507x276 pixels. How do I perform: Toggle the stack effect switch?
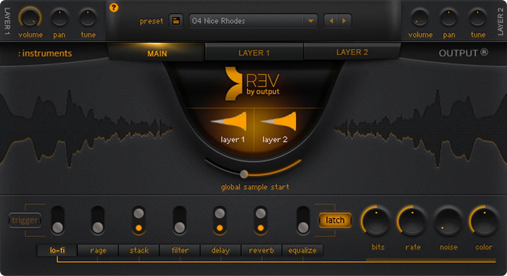(x=139, y=220)
